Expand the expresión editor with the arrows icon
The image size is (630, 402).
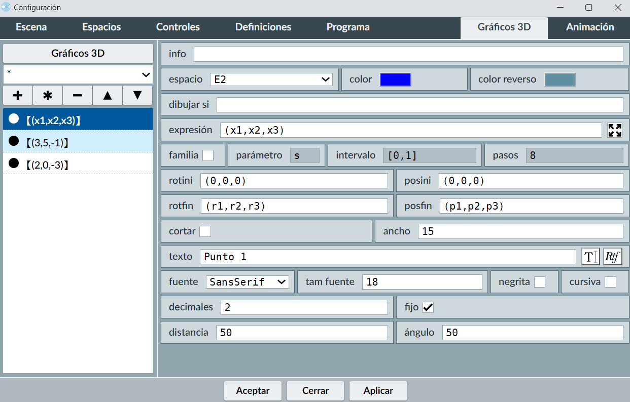click(x=615, y=130)
